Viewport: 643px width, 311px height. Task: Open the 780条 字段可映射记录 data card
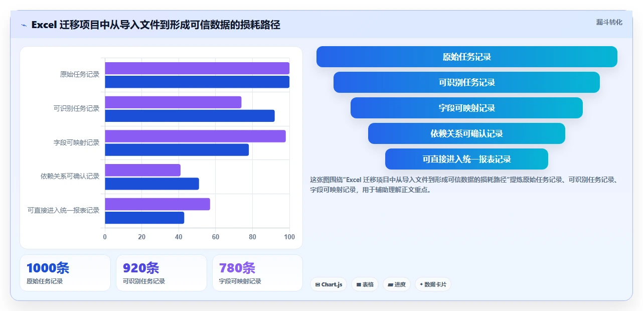[x=258, y=273]
